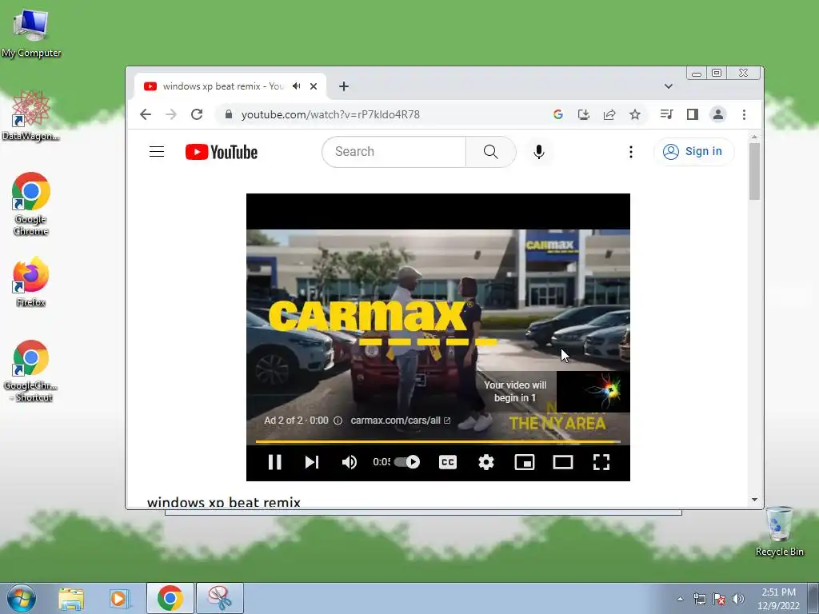The width and height of the screenshot is (819, 614).
Task: Open Firefox desktop icon
Action: click(x=31, y=281)
